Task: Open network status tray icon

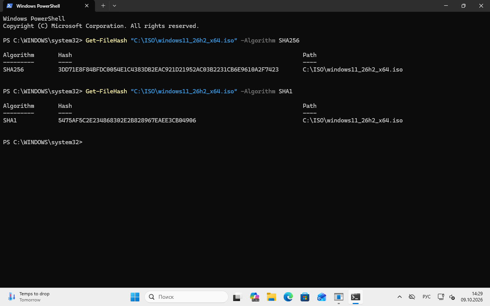Action: click(441, 297)
